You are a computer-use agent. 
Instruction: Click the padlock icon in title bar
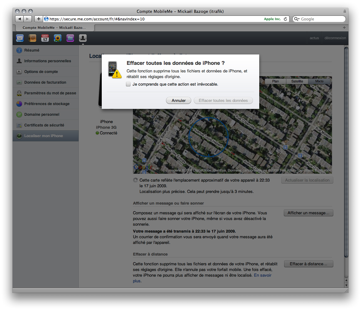[x=345, y=11]
